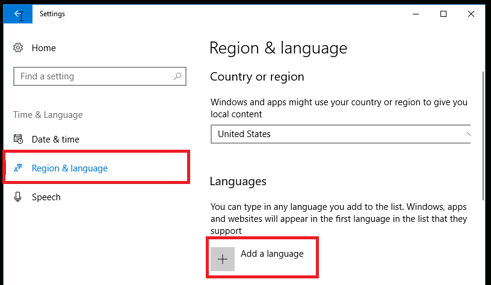Select the Date & time calendar icon
Image resolution: width=491 pixels, height=285 pixels.
coord(18,139)
